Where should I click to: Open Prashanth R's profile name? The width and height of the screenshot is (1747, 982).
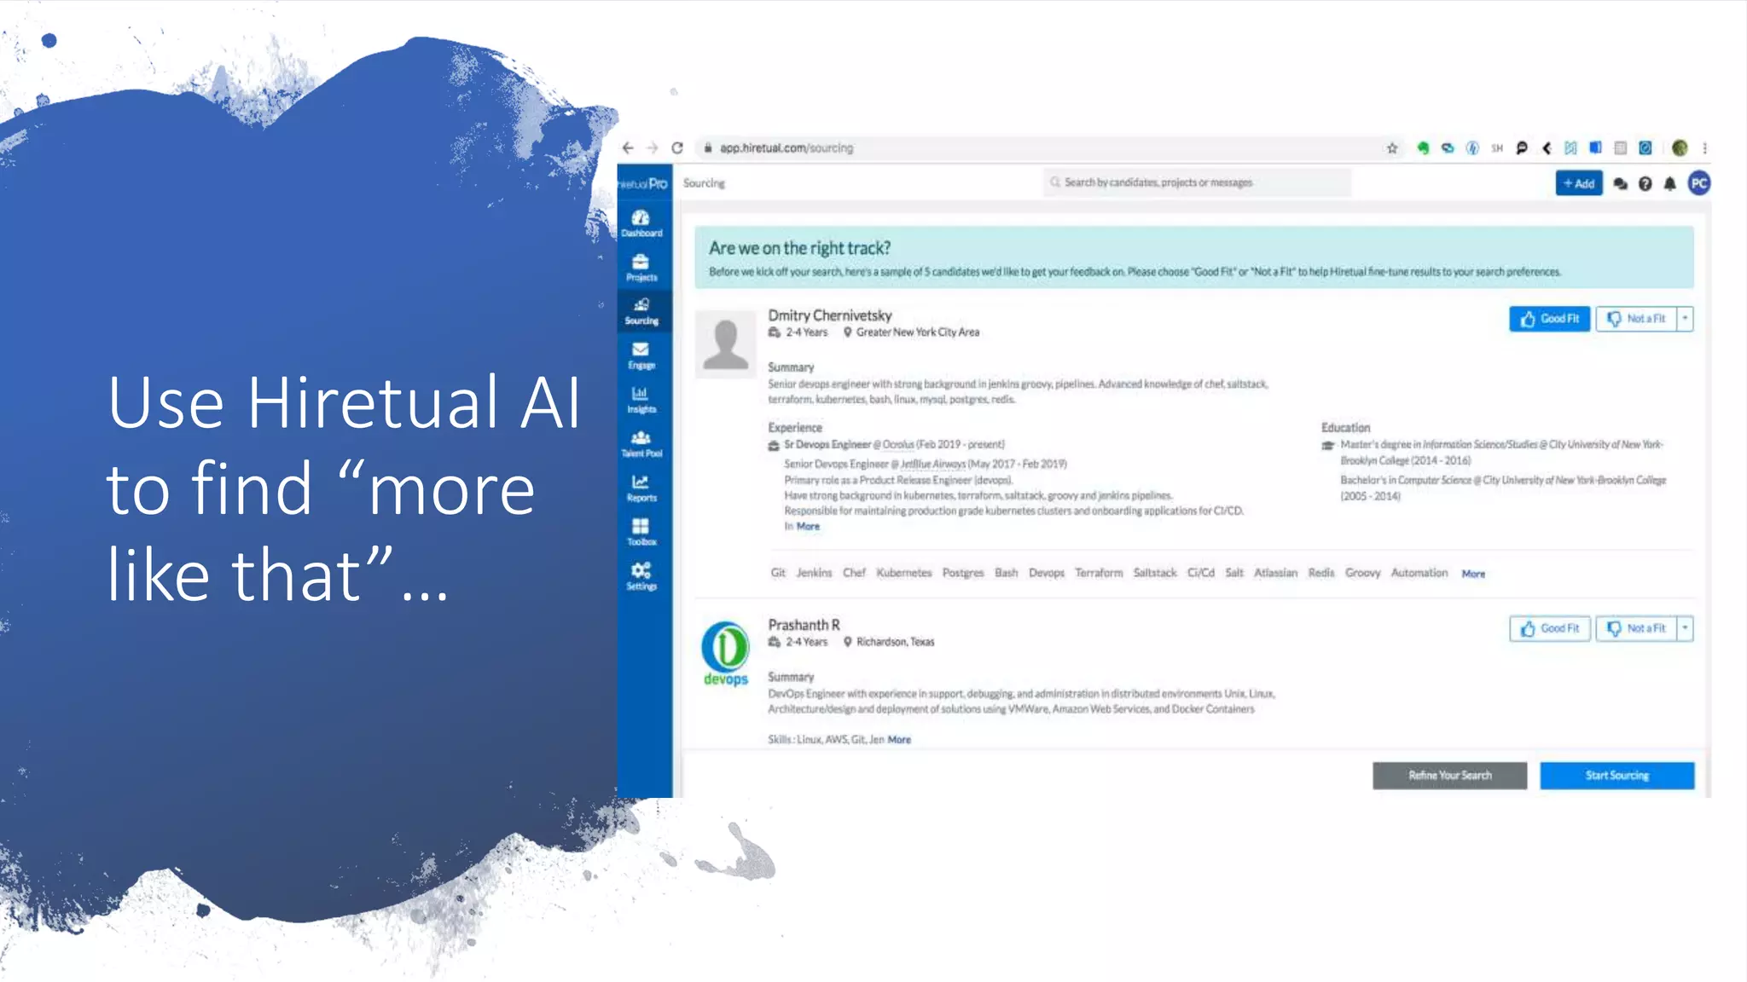coord(804,625)
